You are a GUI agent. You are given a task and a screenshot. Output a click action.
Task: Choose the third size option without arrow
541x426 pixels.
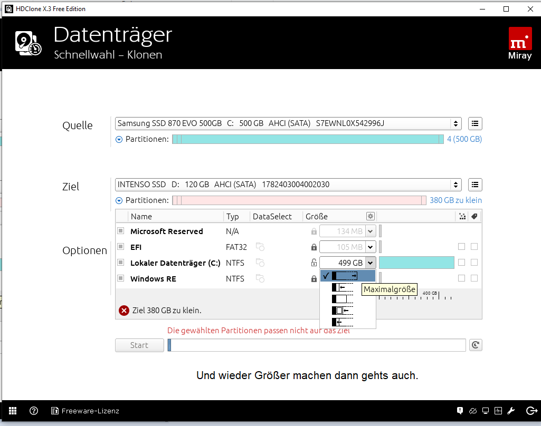tap(348, 299)
